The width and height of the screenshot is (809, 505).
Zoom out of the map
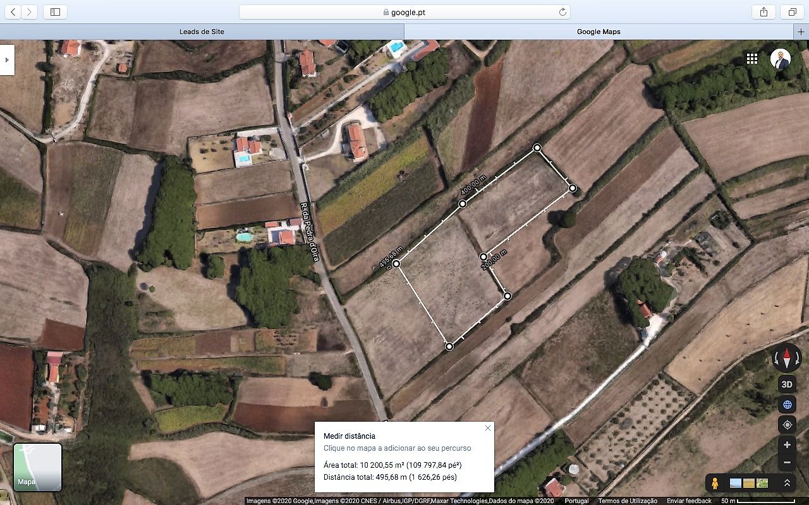787,462
